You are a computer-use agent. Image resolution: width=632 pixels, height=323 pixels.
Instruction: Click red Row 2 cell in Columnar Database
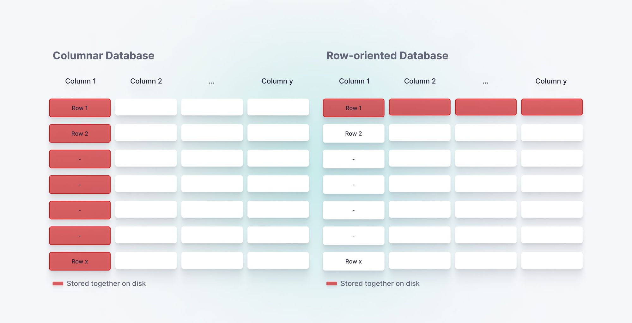80,133
